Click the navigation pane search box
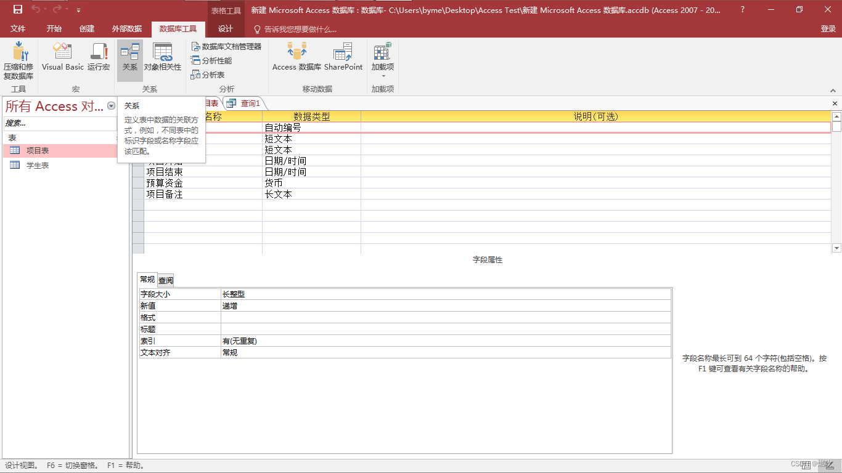The image size is (842, 473). point(60,123)
